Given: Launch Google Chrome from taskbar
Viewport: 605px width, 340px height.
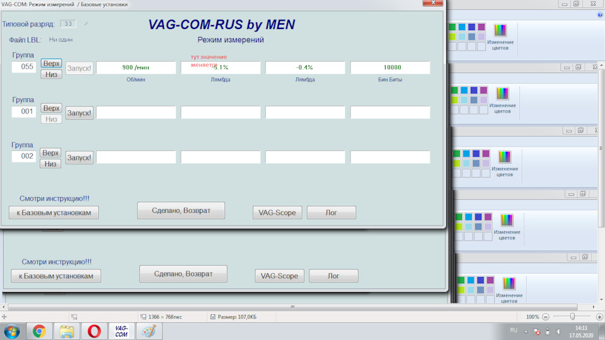Looking at the screenshot, I should [x=39, y=332].
